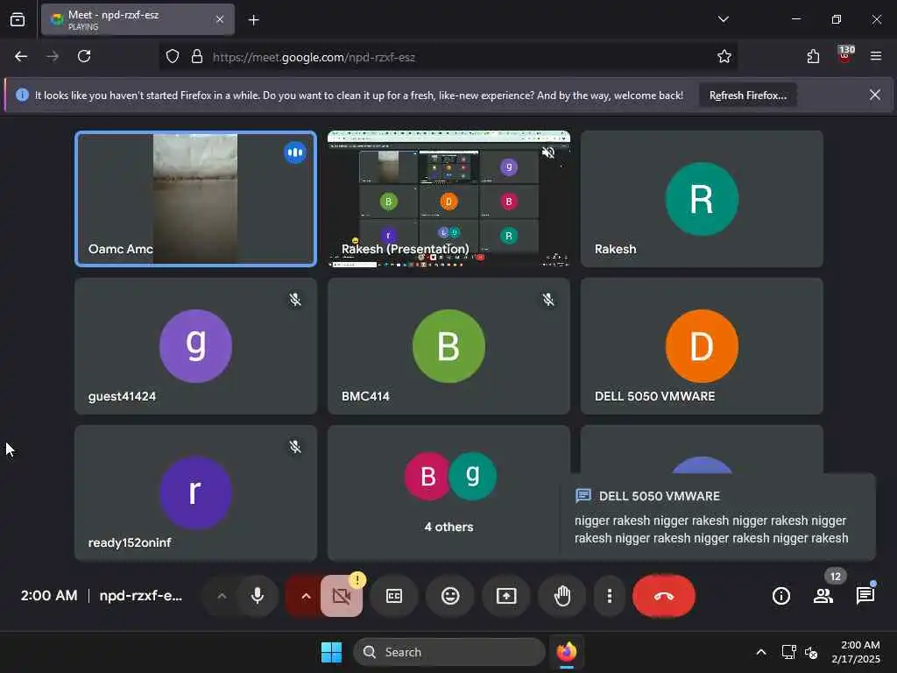Show the participants people panel
This screenshot has height=673, width=897.
[823, 596]
